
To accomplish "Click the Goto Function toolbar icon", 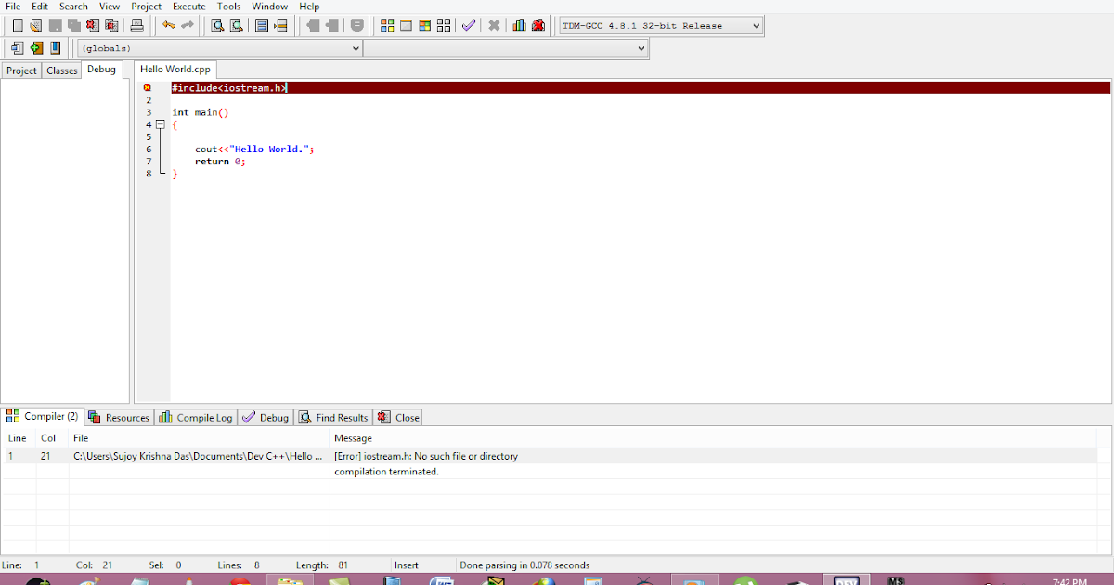I will pyautogui.click(x=262, y=25).
